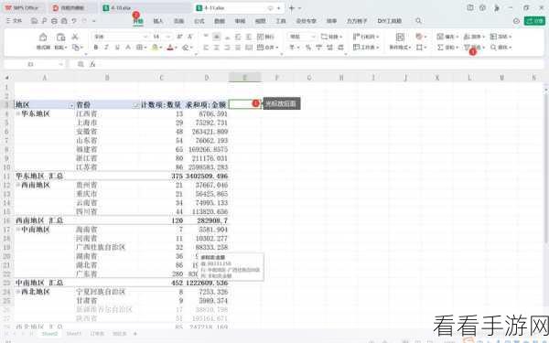Toggle wrap text (换行)
This screenshot has height=343, width=549.
[x=265, y=37]
